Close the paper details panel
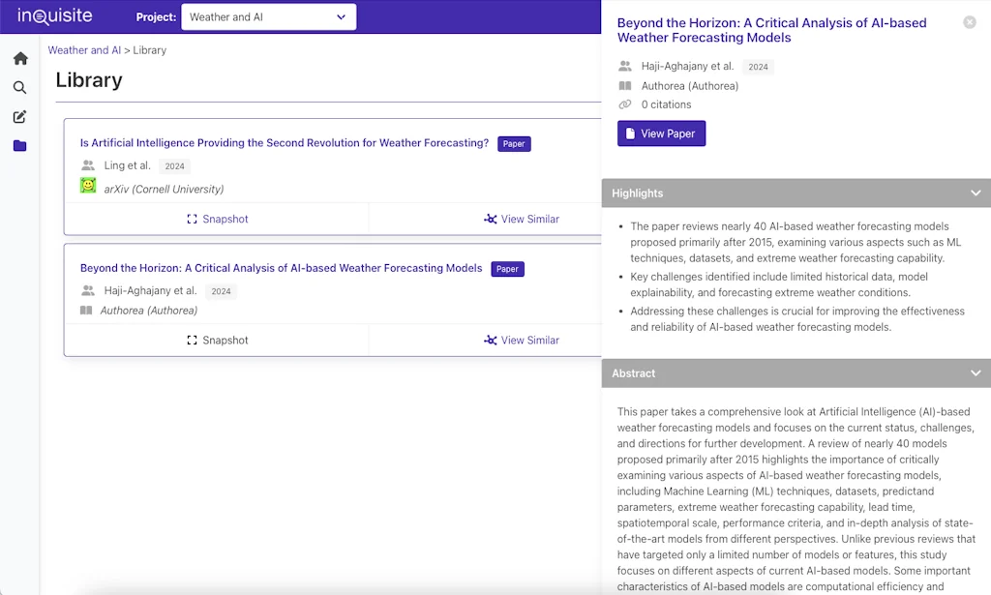The height and width of the screenshot is (595, 991). coord(969,22)
